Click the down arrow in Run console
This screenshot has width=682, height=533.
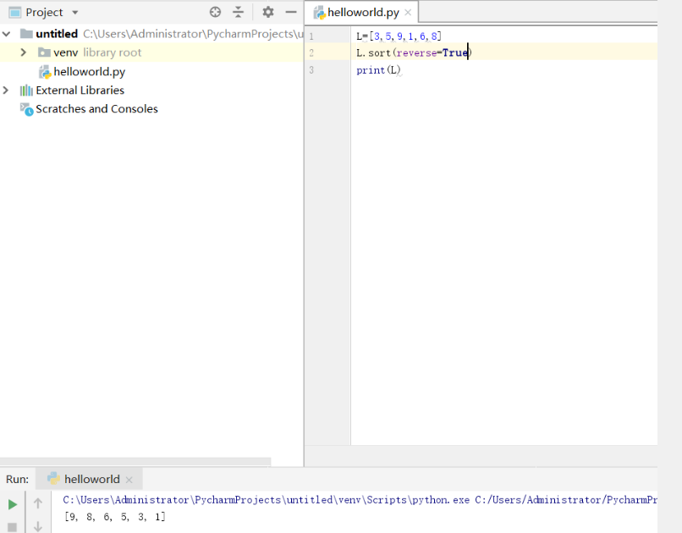38,526
